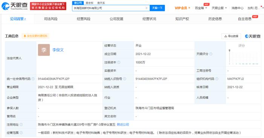Viewport: 264px width, 138px height.
Task: Open the info icon beside 注册资本
Action: click(119, 62)
